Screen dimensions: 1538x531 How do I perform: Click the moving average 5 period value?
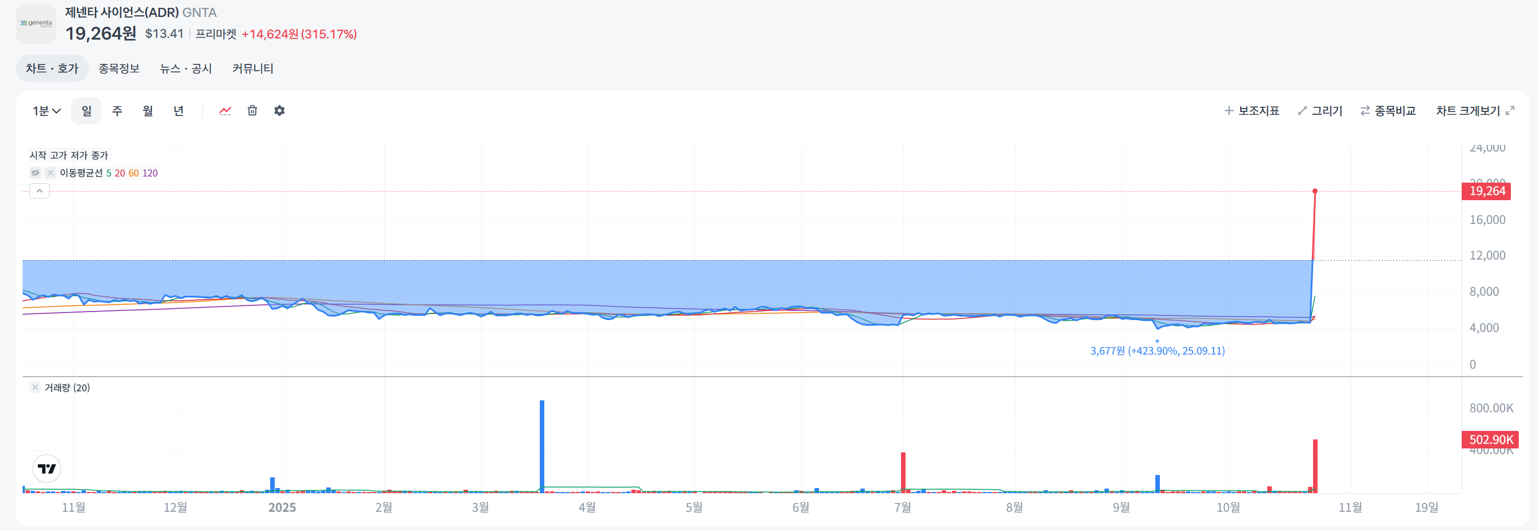coord(109,173)
